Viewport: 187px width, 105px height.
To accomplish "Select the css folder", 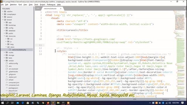I will click(11, 39).
